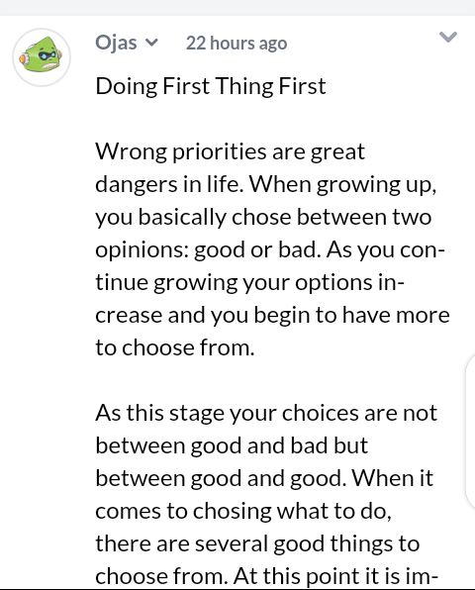The image size is (475, 590).
Task: Click the line starting 'opinions: good or bad'
Action: 270,249
